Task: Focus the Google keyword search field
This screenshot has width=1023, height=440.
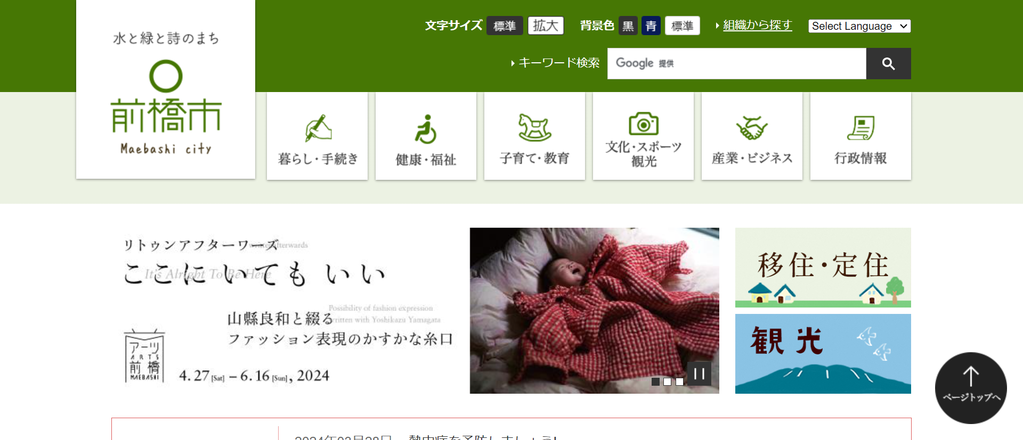Action: click(x=737, y=64)
